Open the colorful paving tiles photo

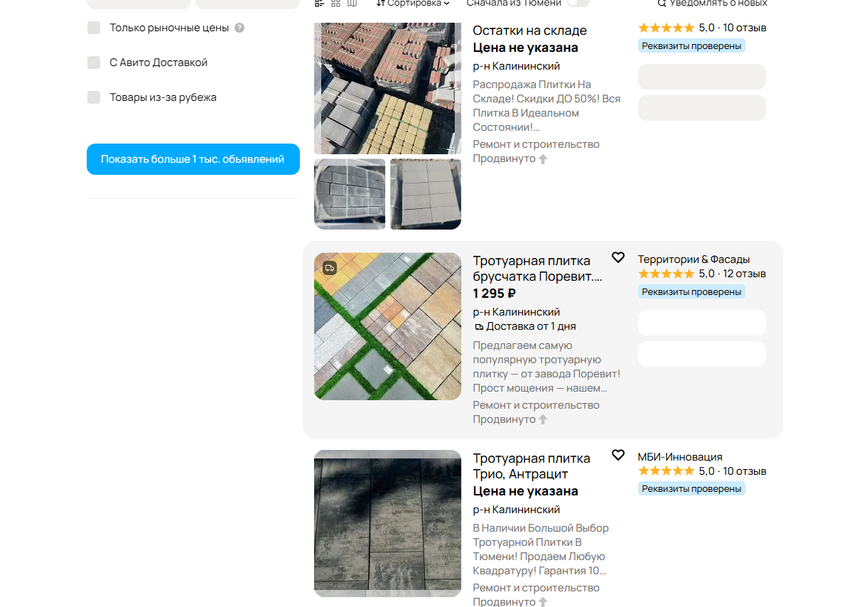(388, 326)
